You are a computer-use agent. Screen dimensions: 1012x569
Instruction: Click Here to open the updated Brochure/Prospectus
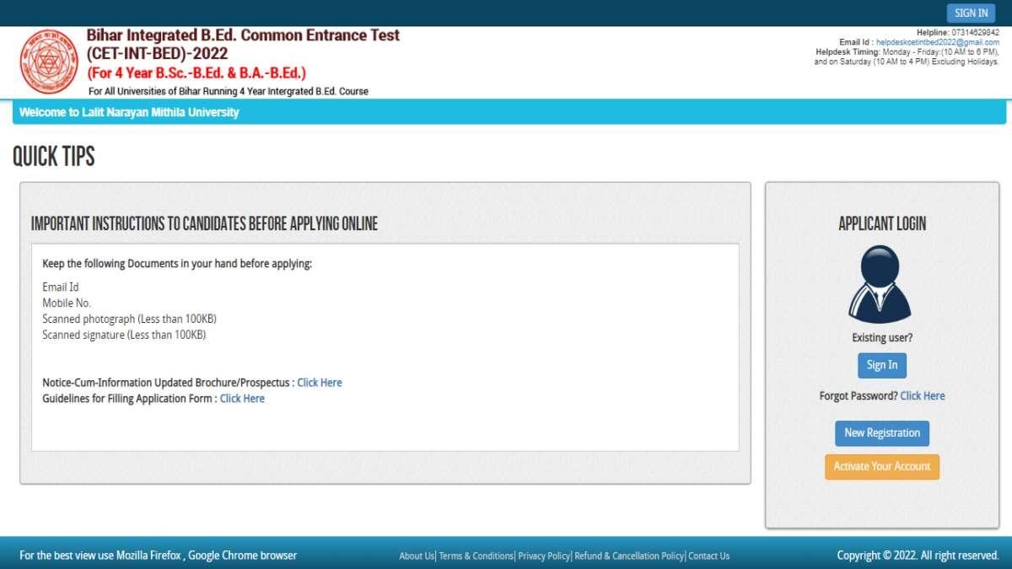pos(320,382)
